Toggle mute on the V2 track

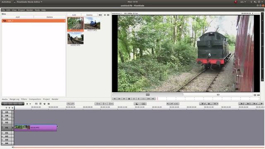coord(2,123)
